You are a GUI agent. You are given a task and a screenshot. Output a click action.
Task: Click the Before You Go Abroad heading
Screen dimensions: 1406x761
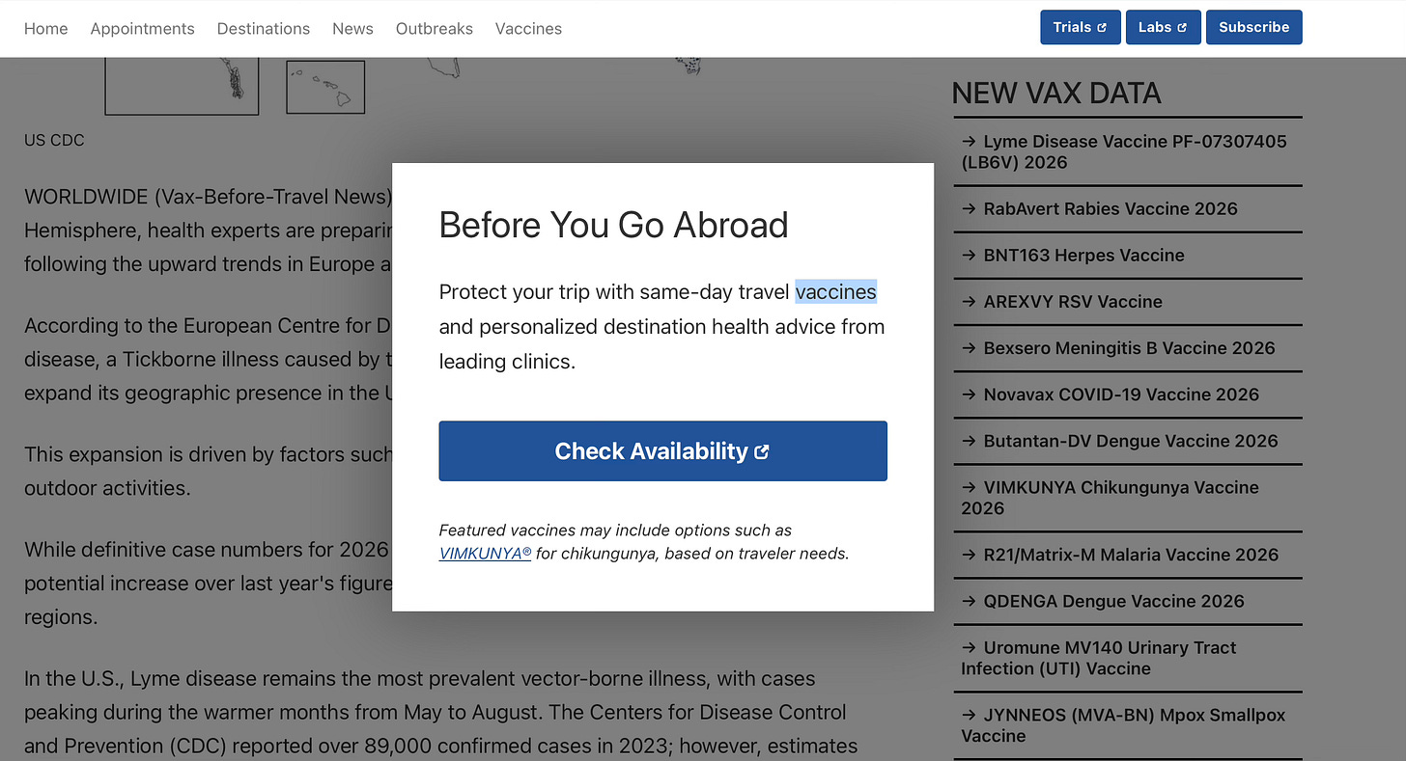(x=613, y=225)
